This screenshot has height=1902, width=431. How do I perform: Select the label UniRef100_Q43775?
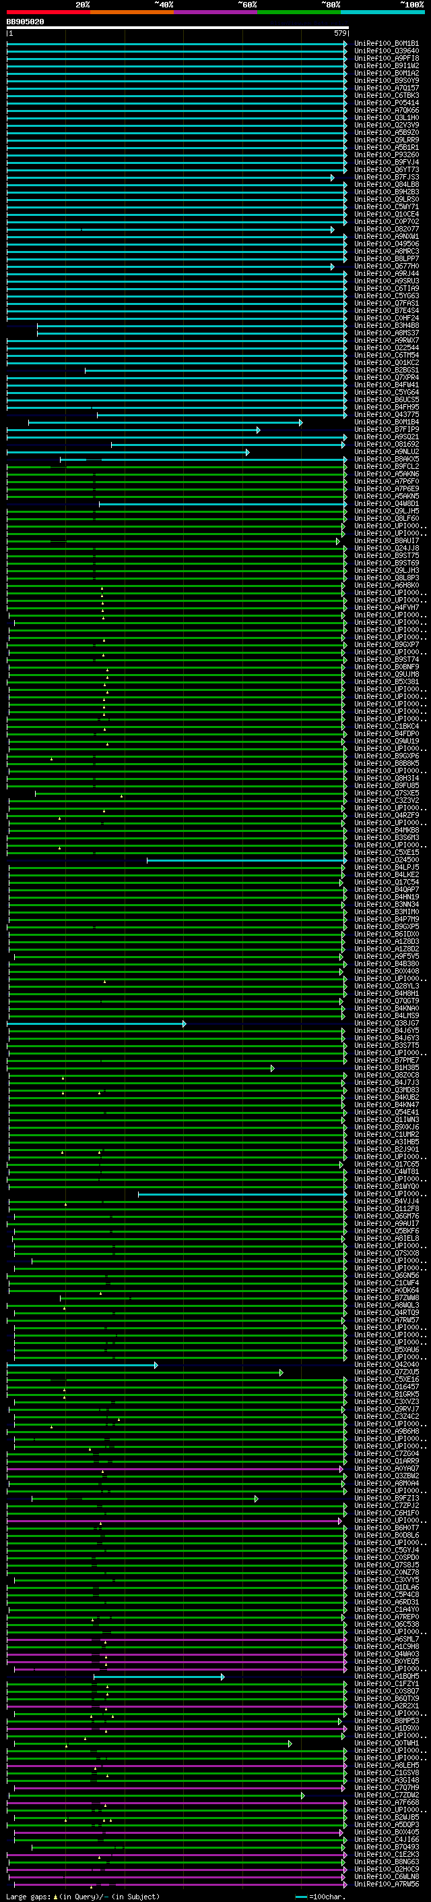(387, 415)
